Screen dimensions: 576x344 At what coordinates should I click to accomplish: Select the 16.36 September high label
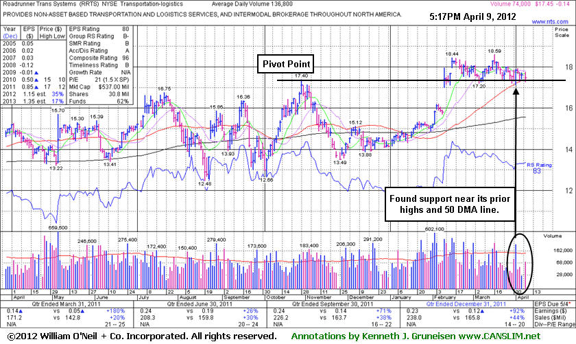coord(243,97)
